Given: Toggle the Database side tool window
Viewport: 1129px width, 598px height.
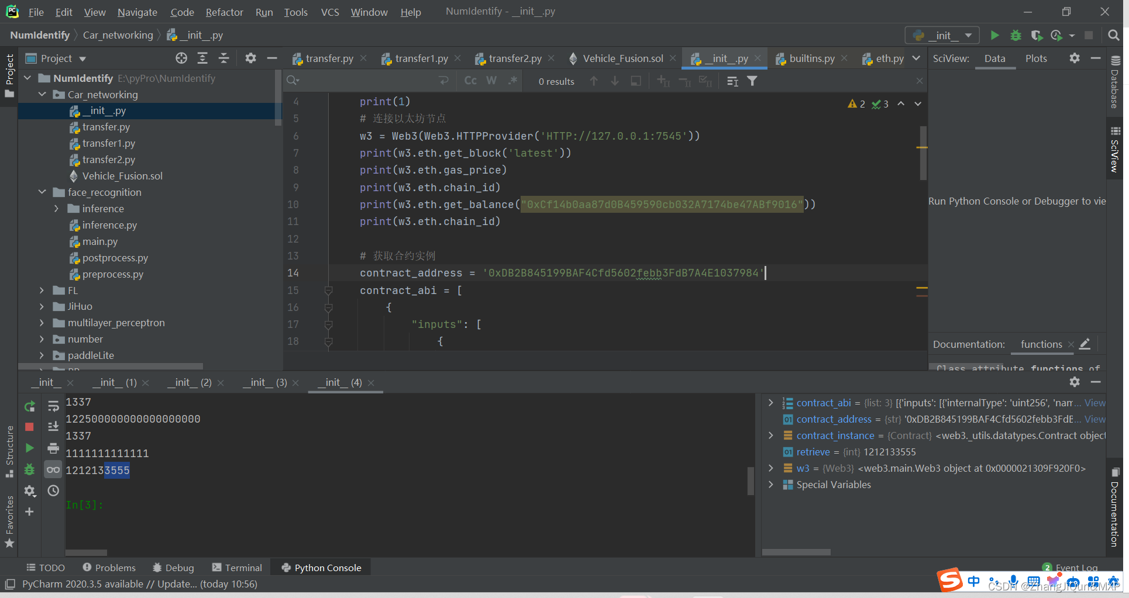Looking at the screenshot, I should (1115, 82).
